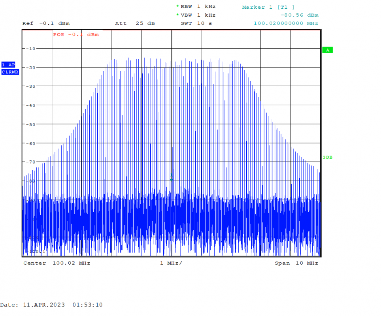This screenshot has width=381, height=316.
Task: Click the -50 y-axis label
Action: (x=30, y=124)
